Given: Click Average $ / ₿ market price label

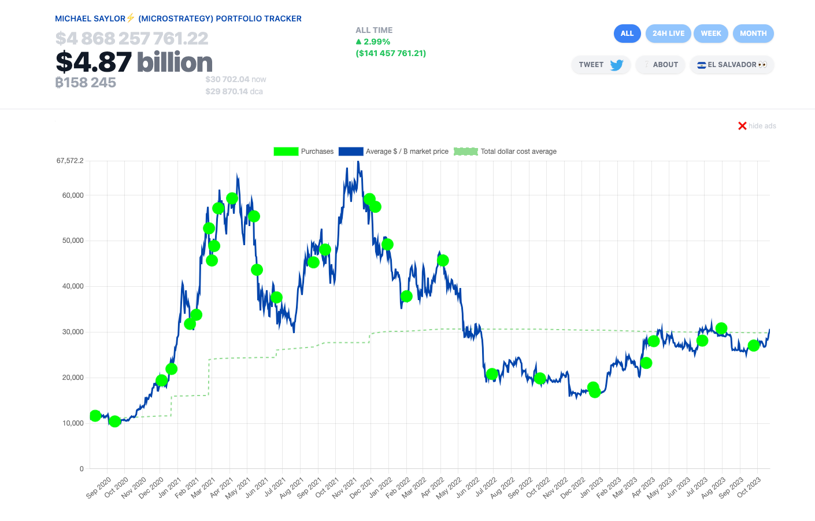Looking at the screenshot, I should (407, 152).
